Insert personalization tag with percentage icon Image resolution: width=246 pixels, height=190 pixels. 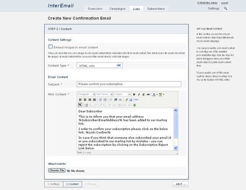pyautogui.click(x=80, y=105)
